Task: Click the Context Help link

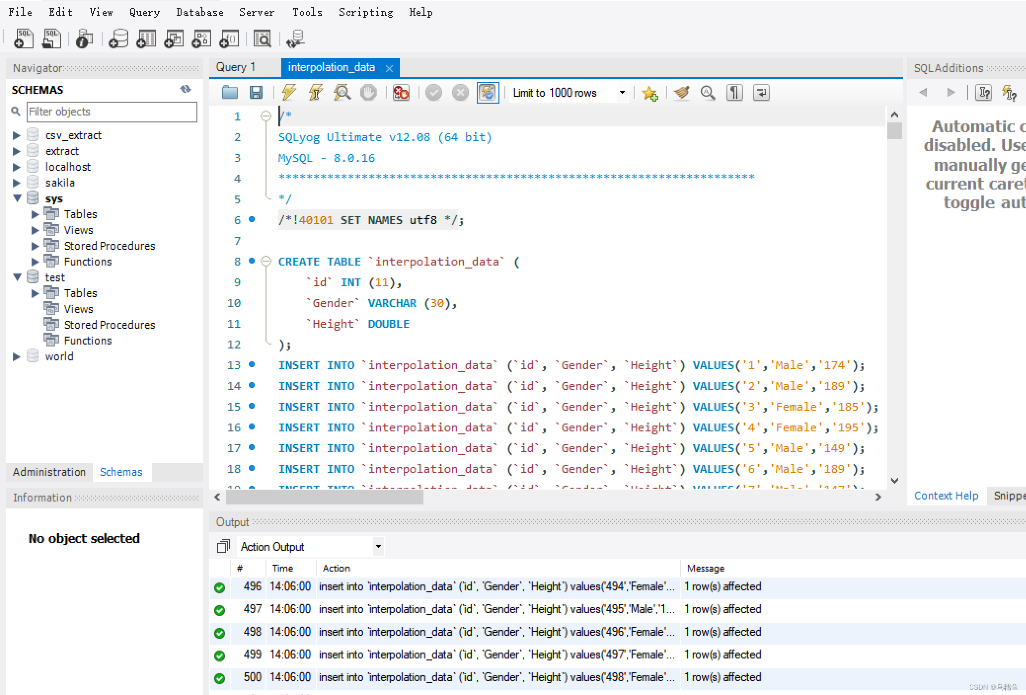Action: point(946,496)
